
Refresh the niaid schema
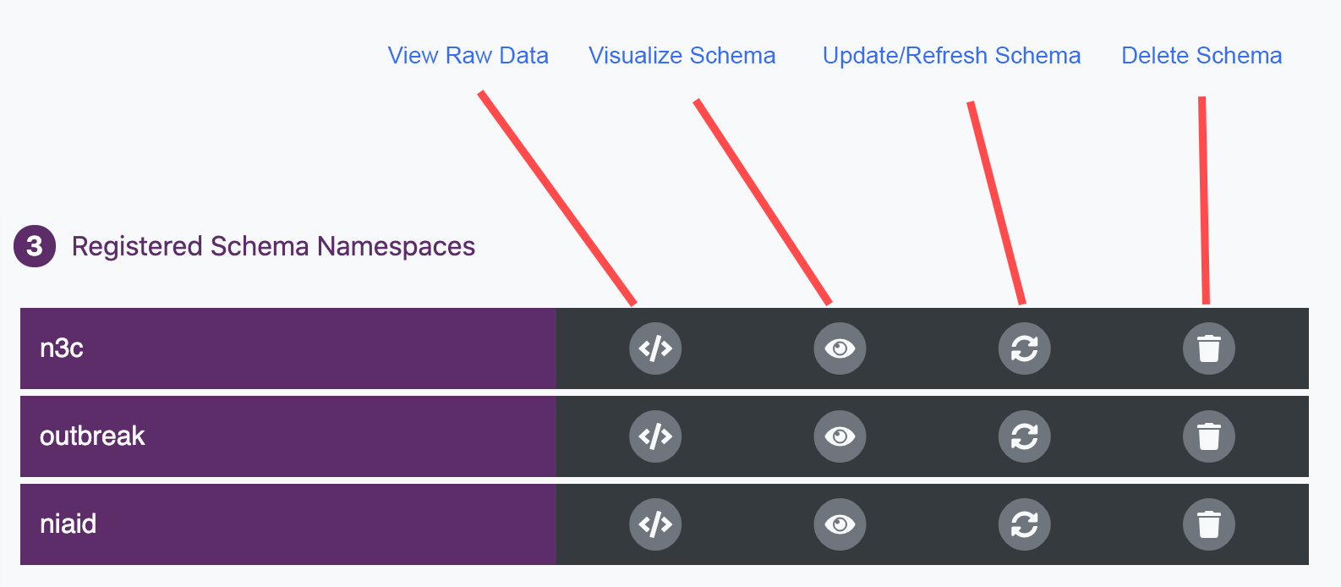(1024, 524)
